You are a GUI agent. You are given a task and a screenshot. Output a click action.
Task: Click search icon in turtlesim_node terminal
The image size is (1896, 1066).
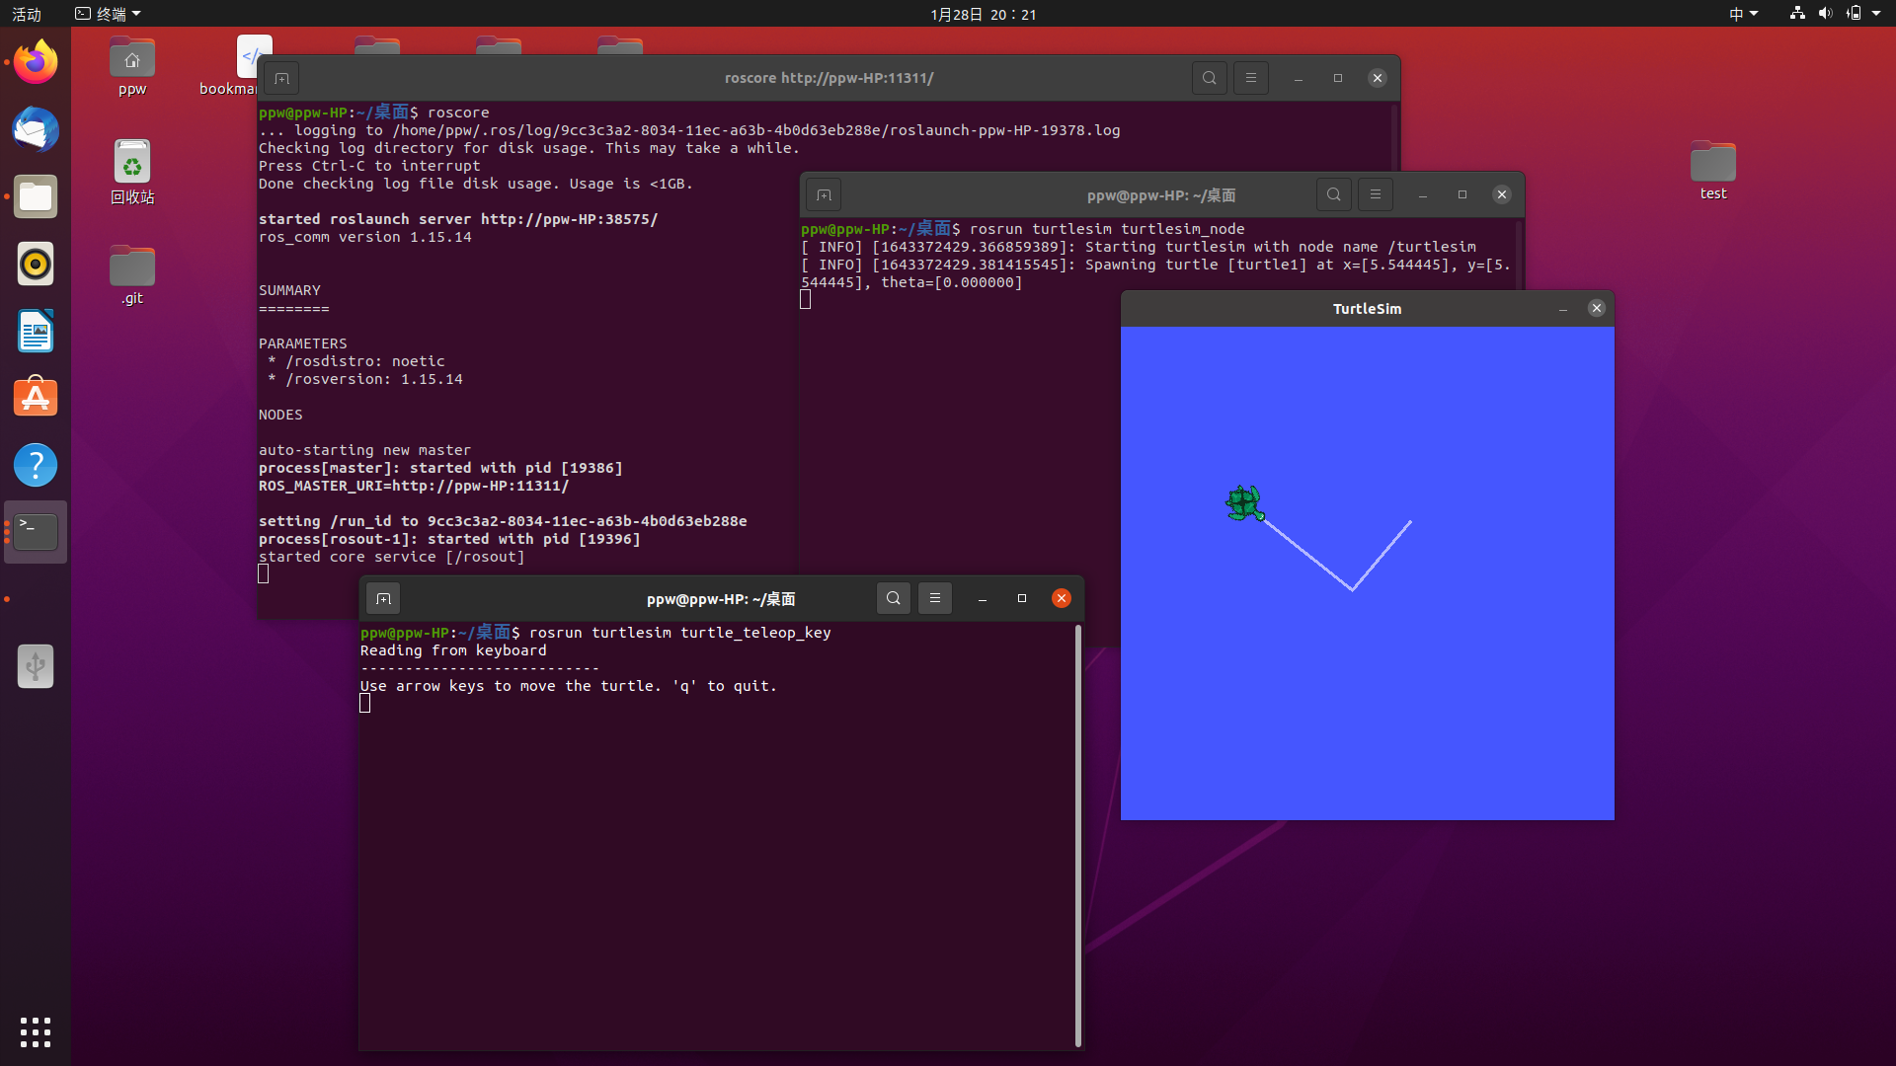tap(1333, 194)
